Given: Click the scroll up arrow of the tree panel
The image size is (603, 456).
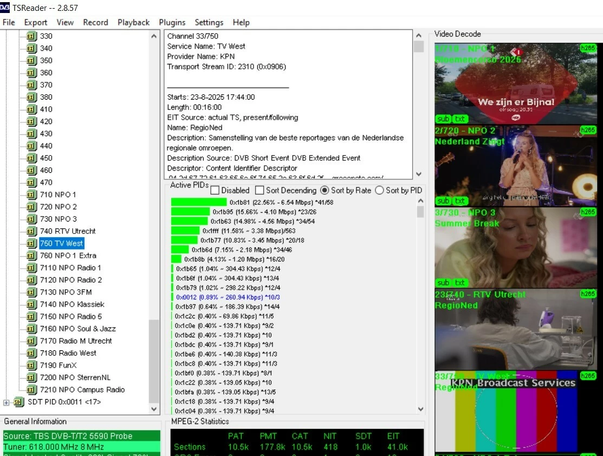Looking at the screenshot, I should [x=154, y=36].
